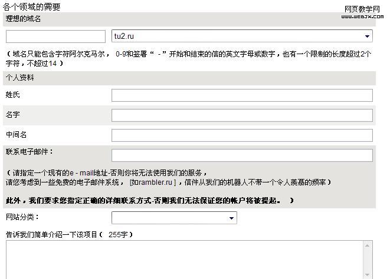This screenshot has width=390, height=279.
Task: Click the domain name text field
Action: pyautogui.click(x=55, y=36)
